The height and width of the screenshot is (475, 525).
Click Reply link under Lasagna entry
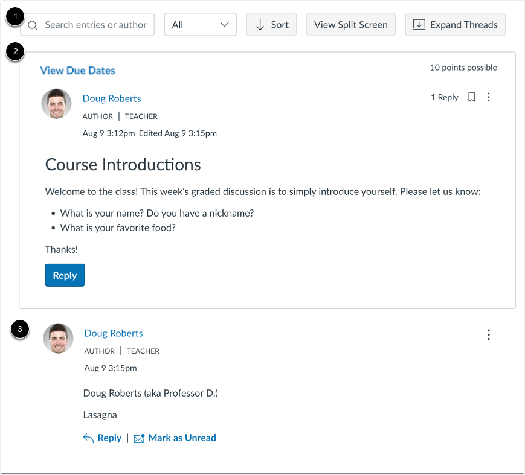[102, 438]
